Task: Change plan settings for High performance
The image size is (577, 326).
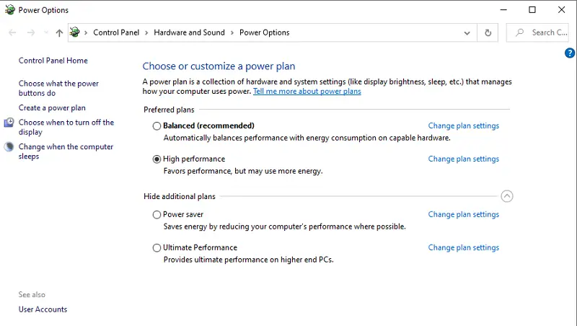Action: tap(463, 159)
